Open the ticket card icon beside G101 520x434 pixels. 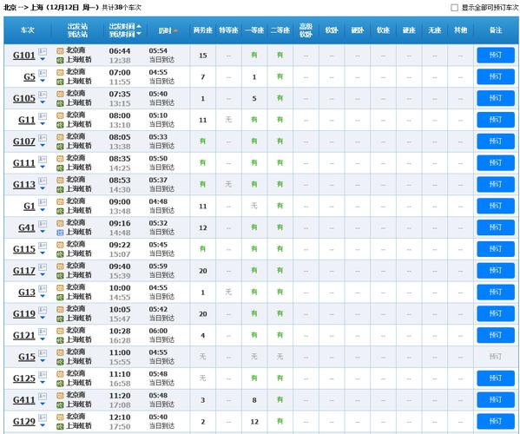(x=43, y=51)
